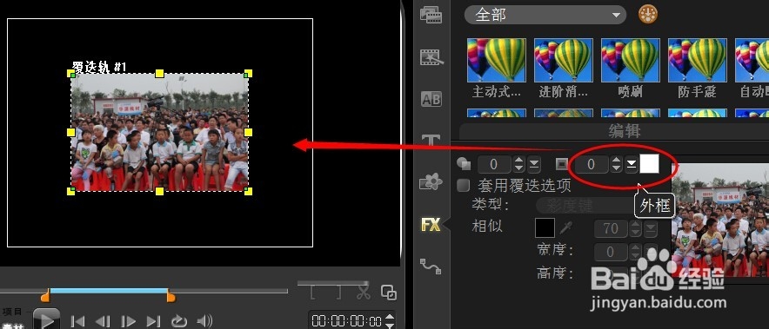Click the bottom-right yellow corner handle
769x329 pixels.
(x=248, y=191)
